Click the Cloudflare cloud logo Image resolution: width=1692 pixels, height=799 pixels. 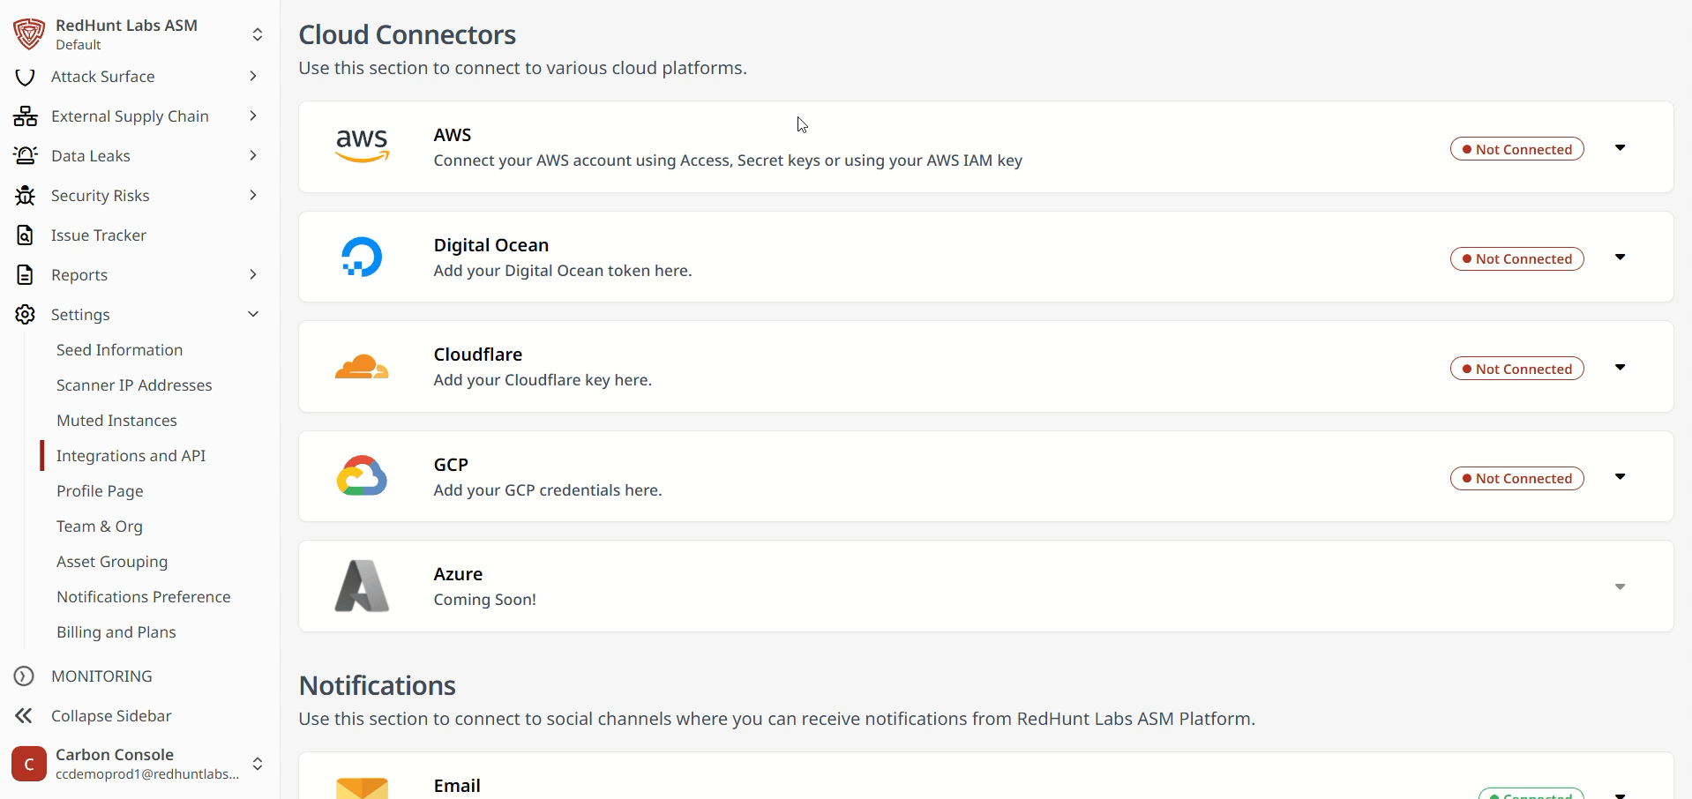[362, 367]
